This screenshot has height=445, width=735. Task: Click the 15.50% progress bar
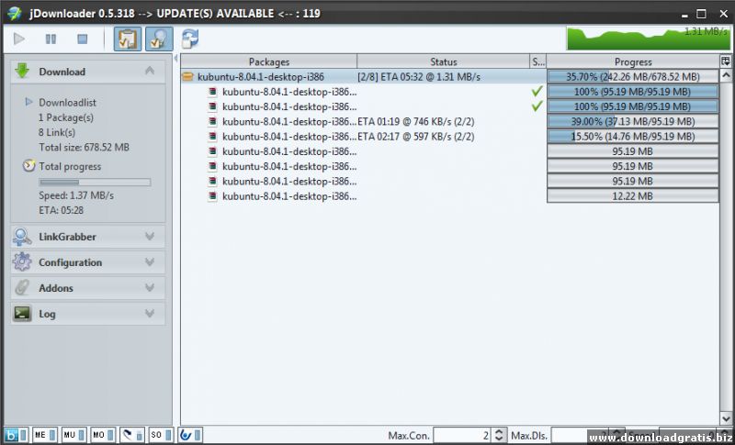point(633,137)
